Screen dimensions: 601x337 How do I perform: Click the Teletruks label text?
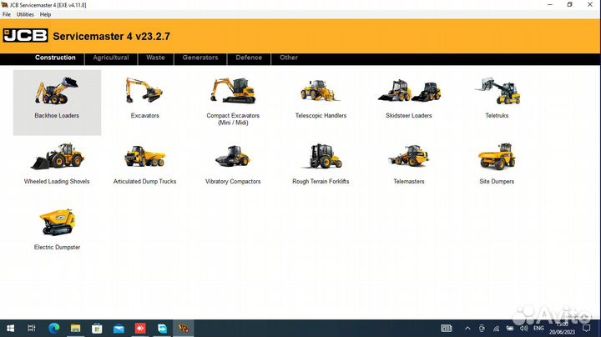pos(497,116)
